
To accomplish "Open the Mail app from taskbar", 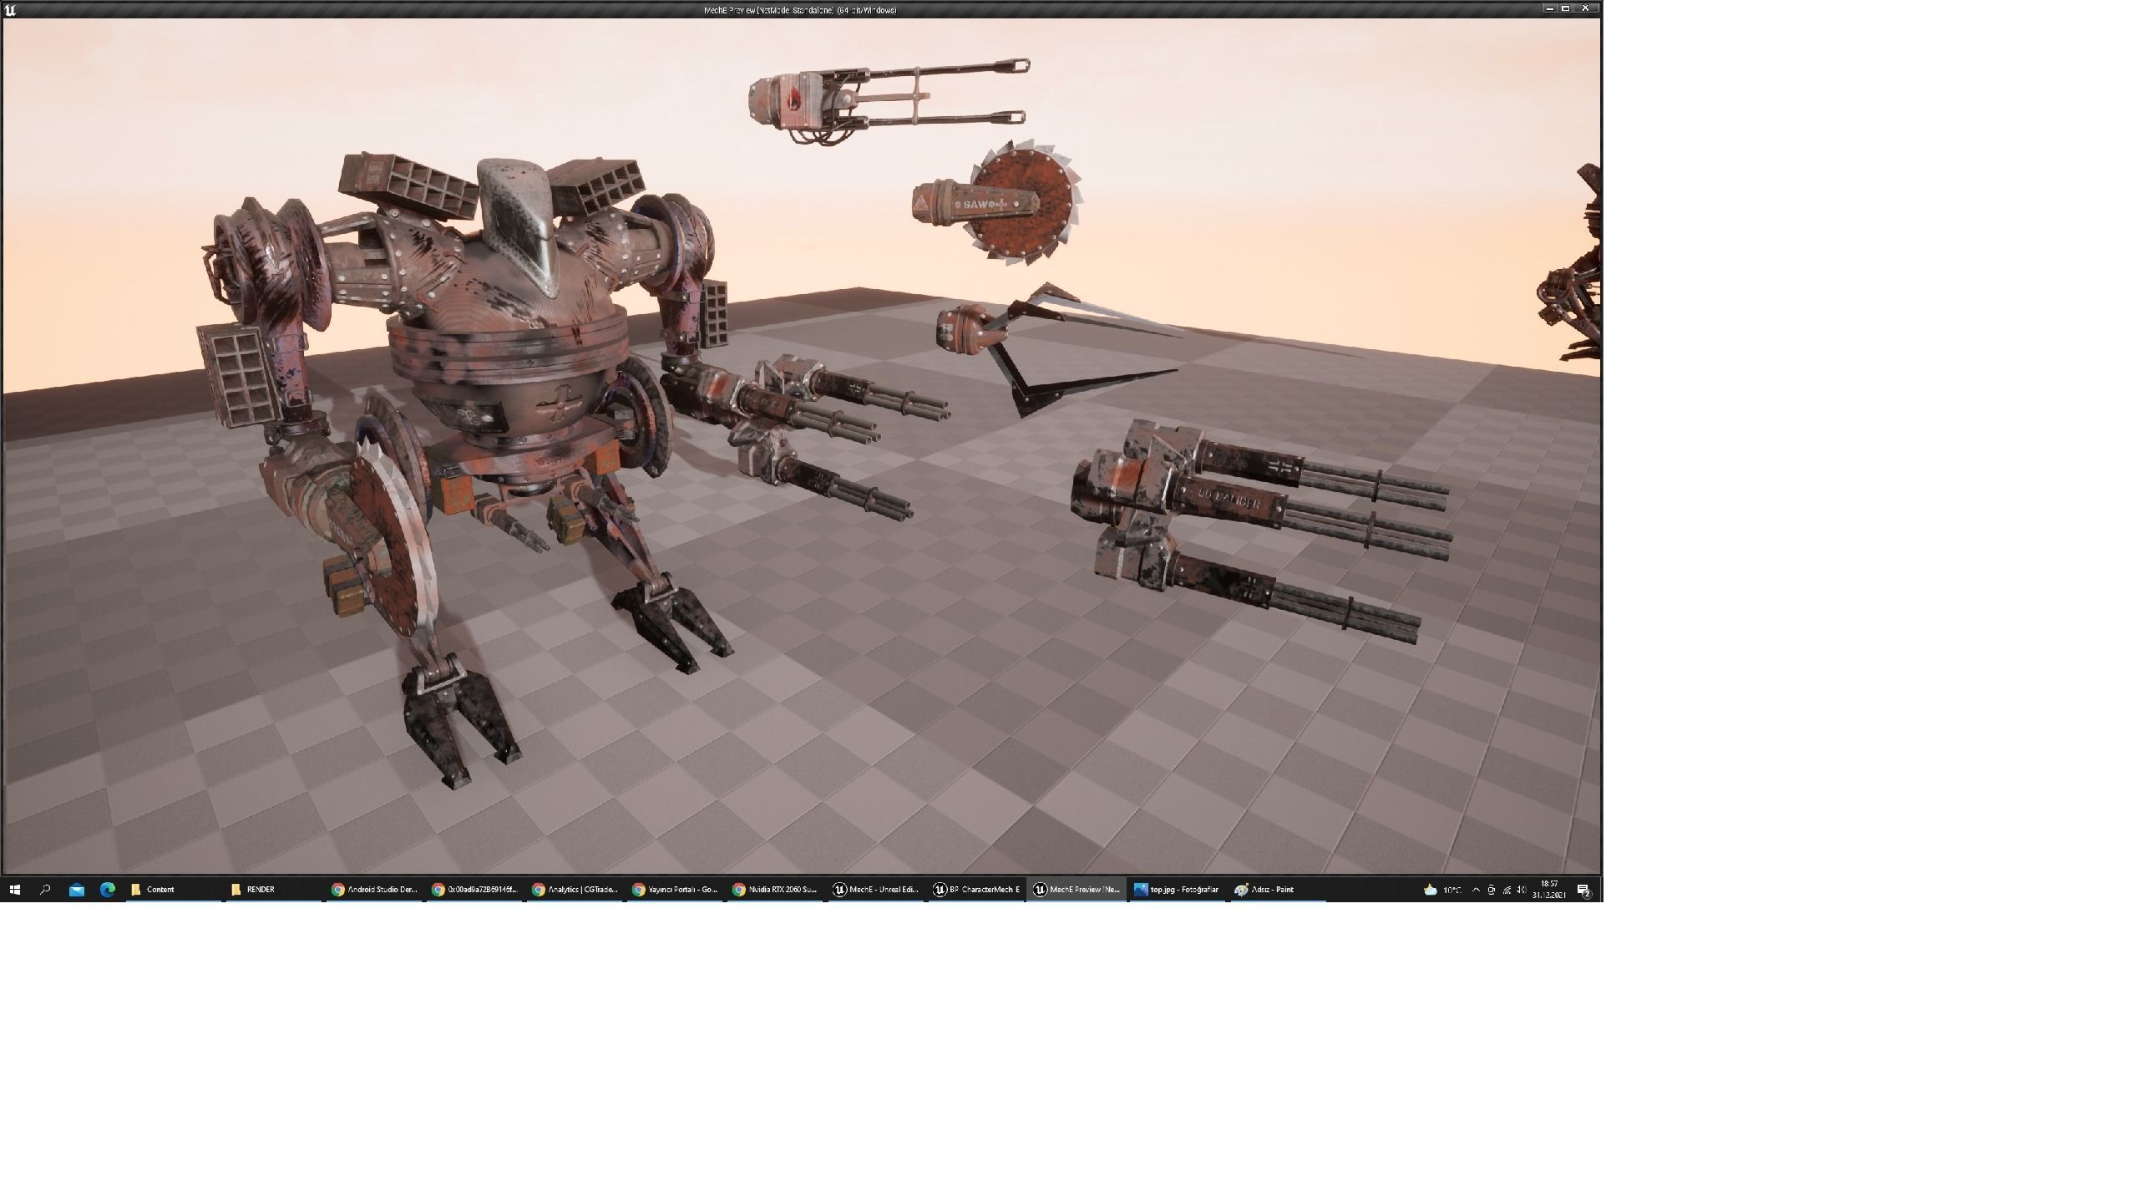I will point(76,890).
